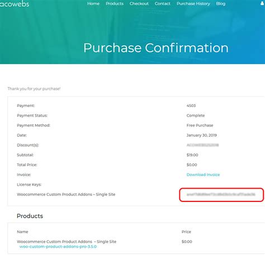Go to the Home menu item
Image resolution: width=265 pixels, height=265 pixels.
[93, 3]
